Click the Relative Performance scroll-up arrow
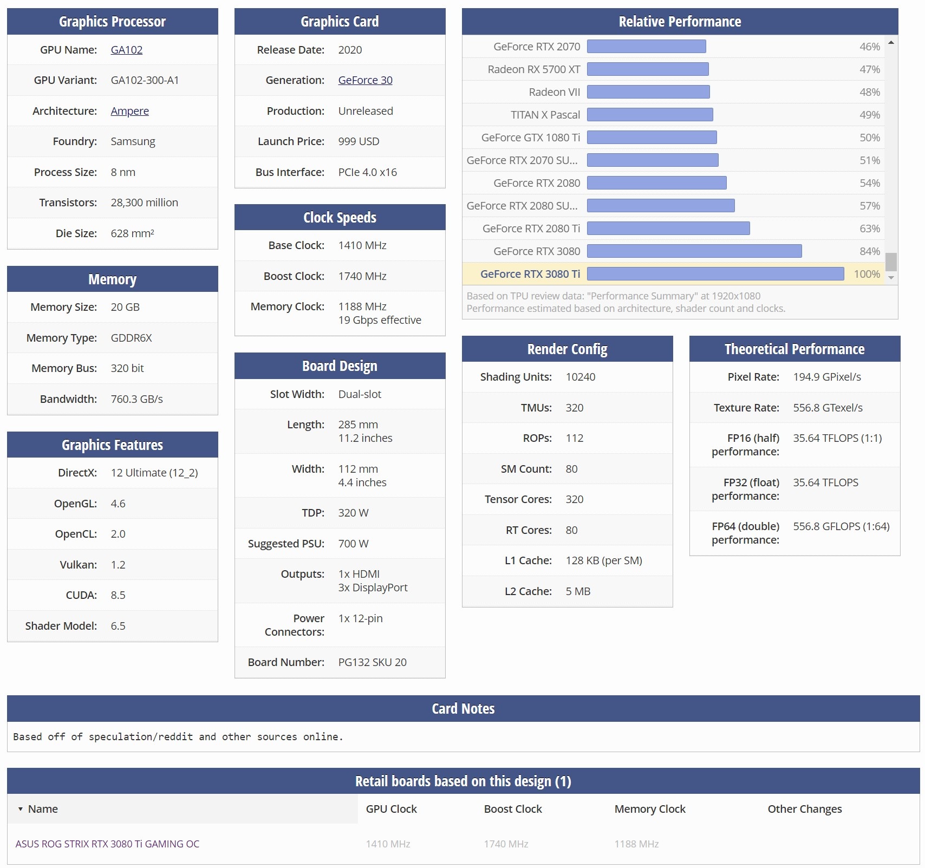 [891, 42]
